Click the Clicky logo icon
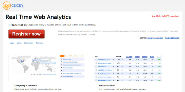The width and height of the screenshot is (185, 92). 7,5
